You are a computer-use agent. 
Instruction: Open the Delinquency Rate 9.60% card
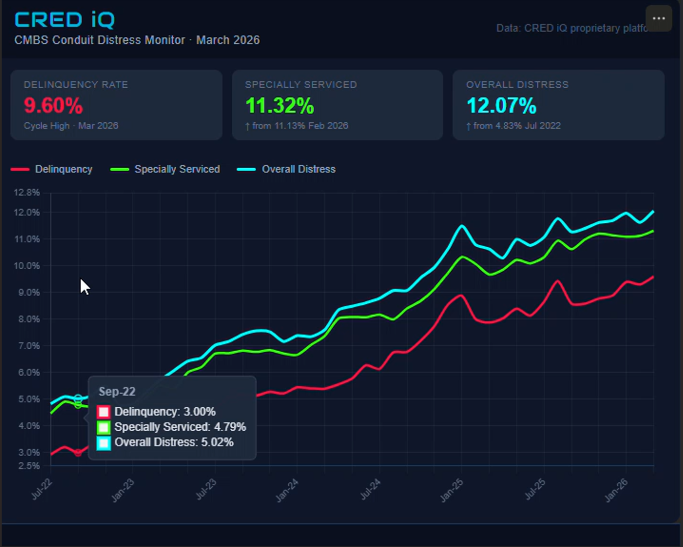tap(116, 105)
